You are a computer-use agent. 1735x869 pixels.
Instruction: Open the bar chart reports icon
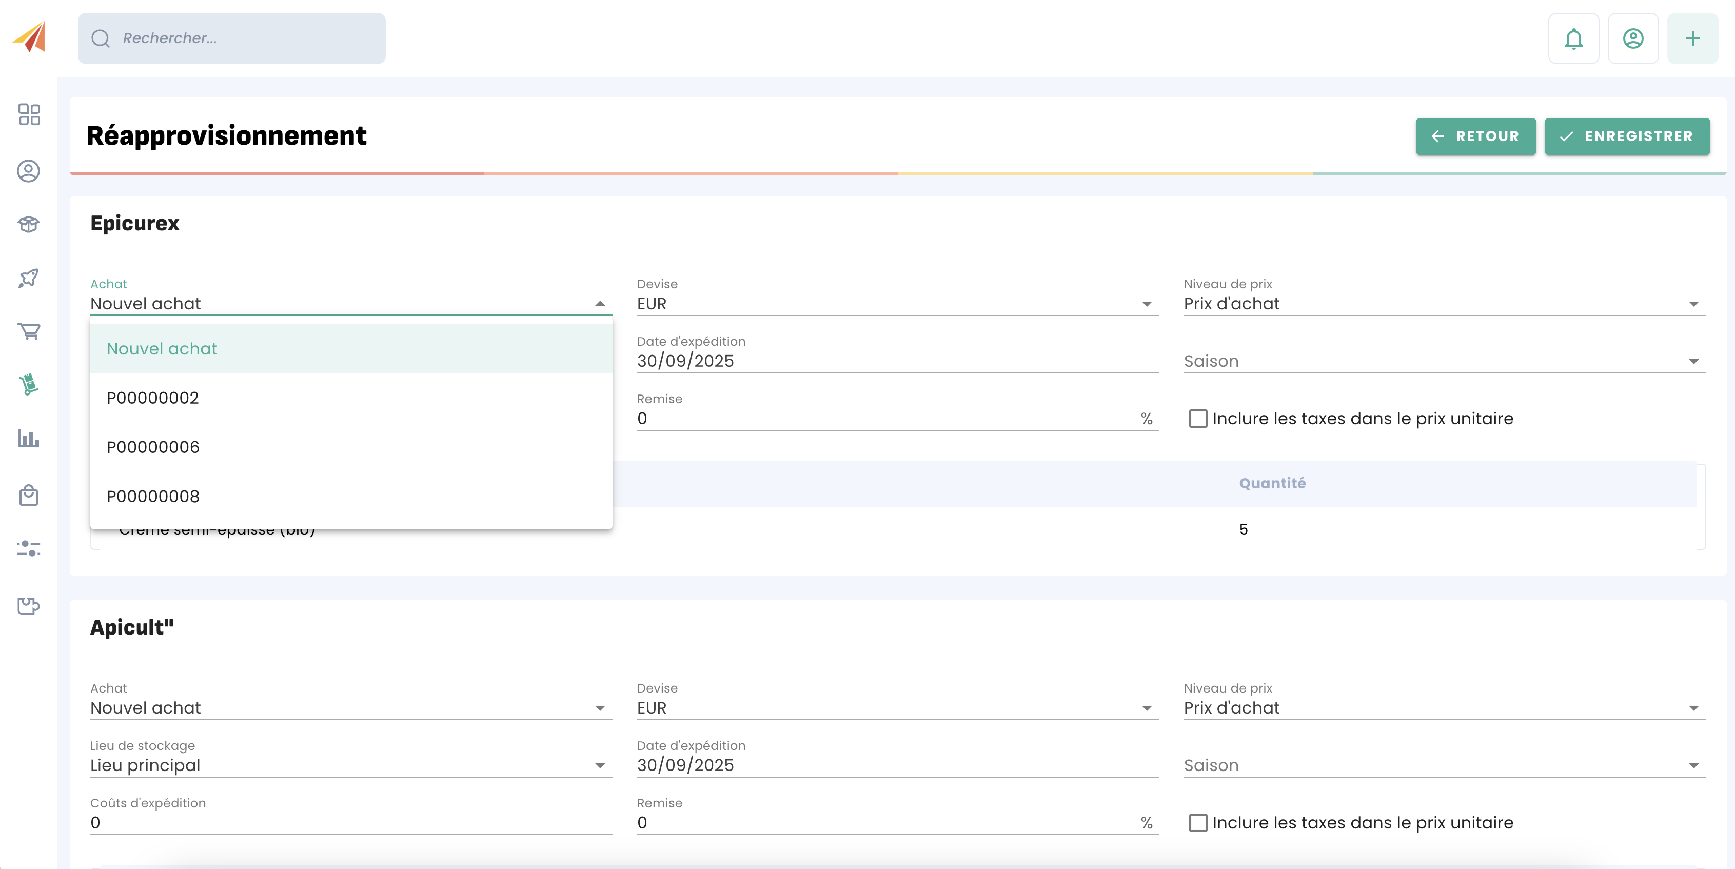pyautogui.click(x=29, y=439)
